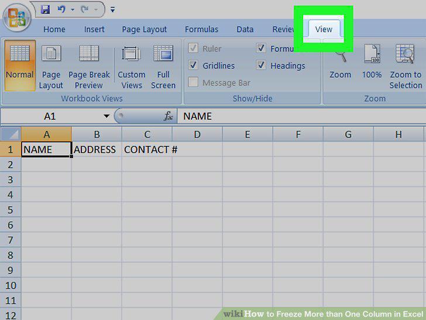
Task: Toggle the Ruler checkbox
Action: point(193,48)
